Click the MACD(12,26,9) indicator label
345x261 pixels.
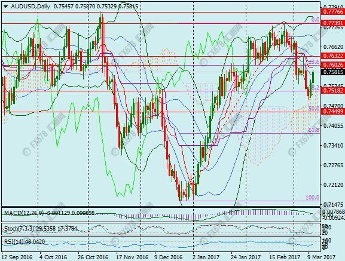(24, 213)
